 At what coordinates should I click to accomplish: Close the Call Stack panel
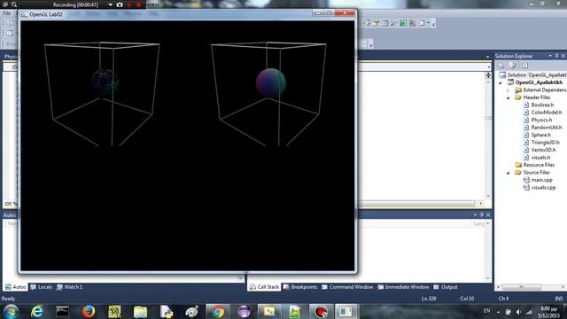click(x=488, y=214)
